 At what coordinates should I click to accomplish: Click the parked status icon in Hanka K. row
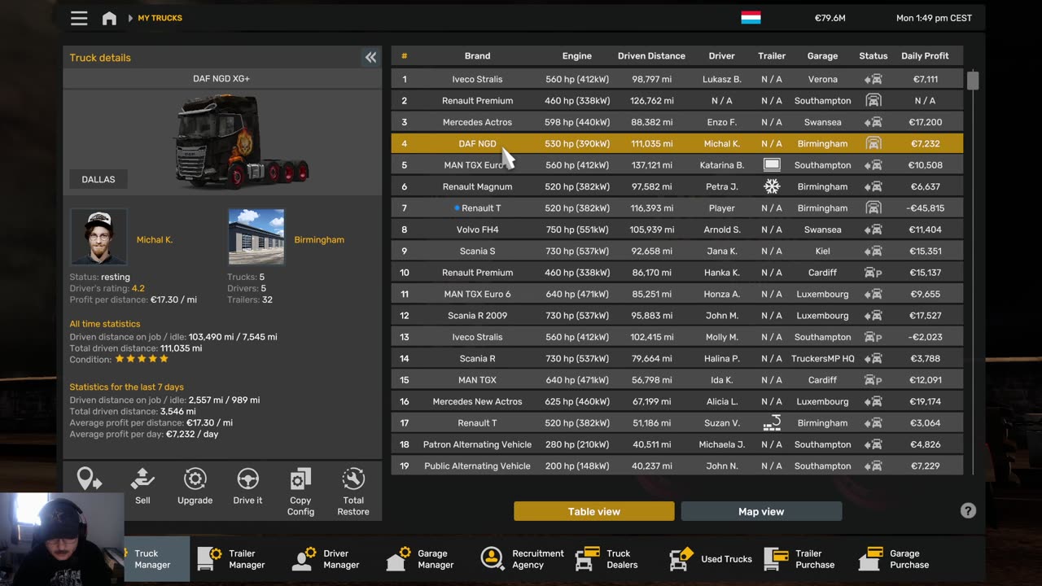(x=873, y=273)
